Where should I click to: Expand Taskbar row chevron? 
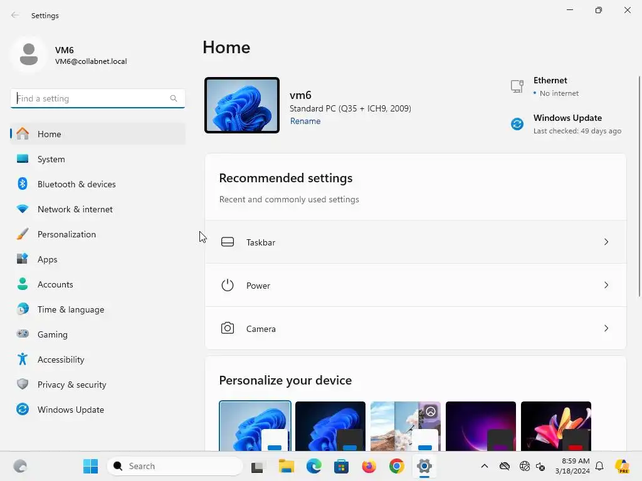click(606, 242)
